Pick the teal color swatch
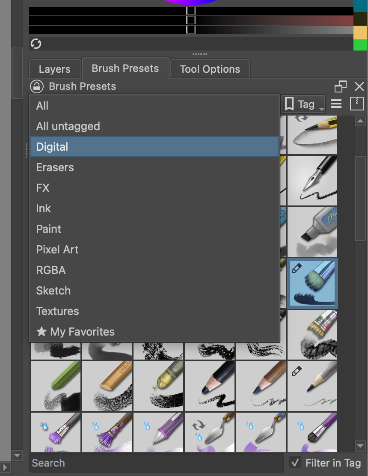The height and width of the screenshot is (476, 368). coord(360,6)
